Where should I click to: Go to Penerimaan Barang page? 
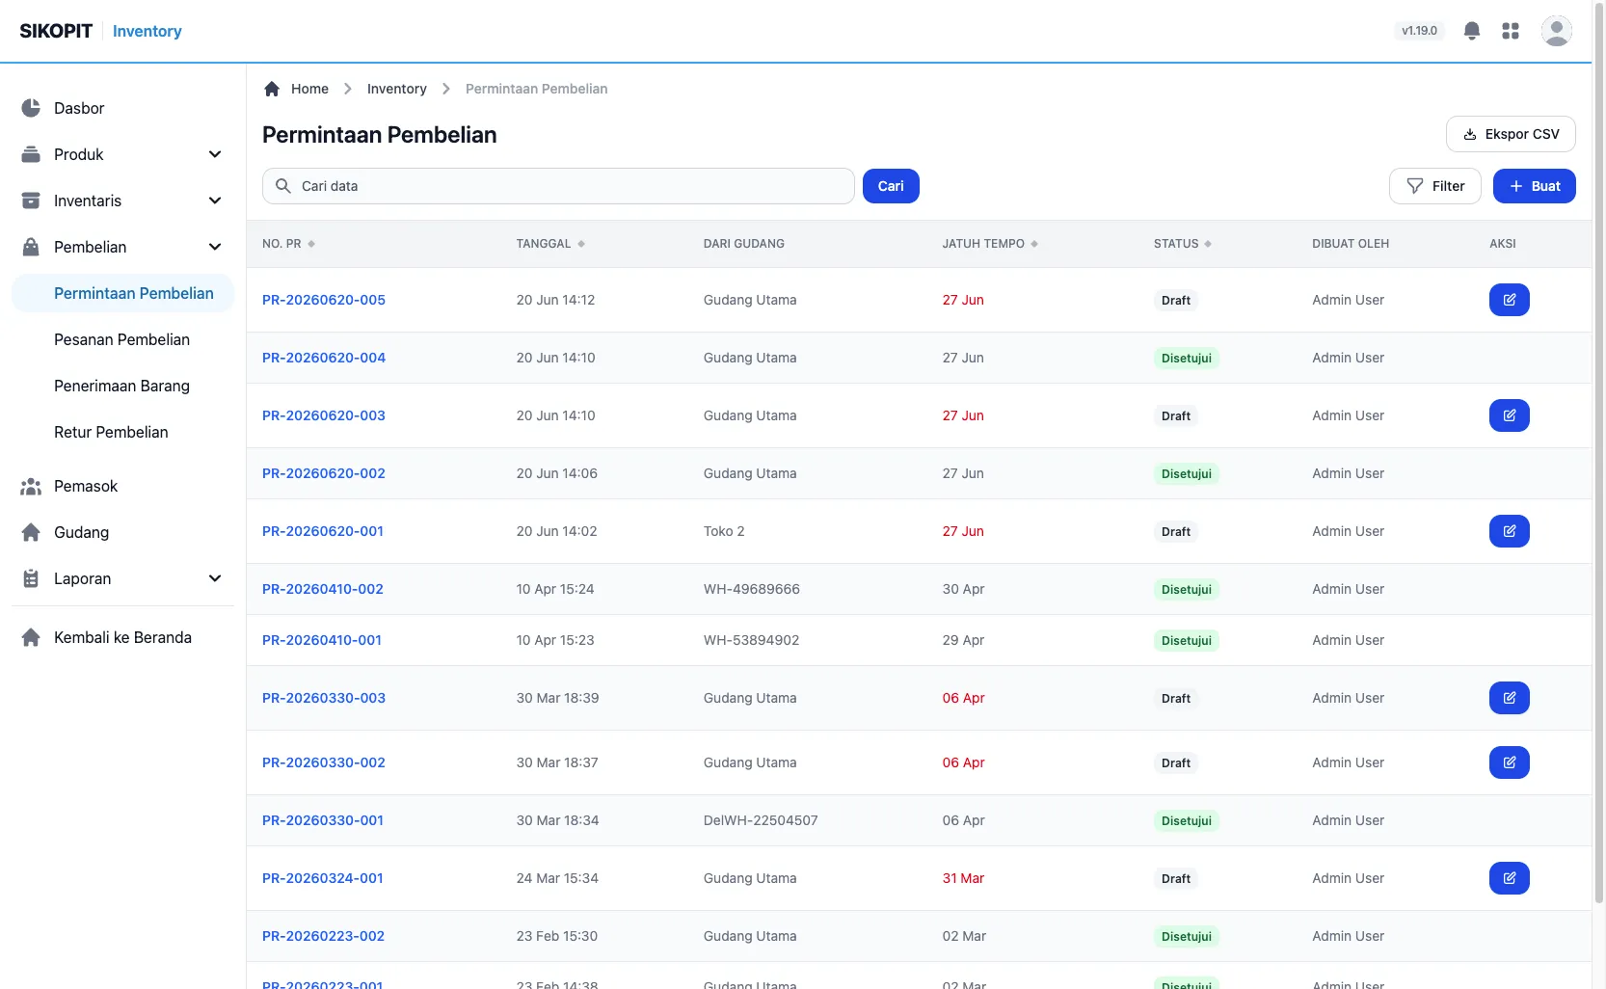click(122, 386)
